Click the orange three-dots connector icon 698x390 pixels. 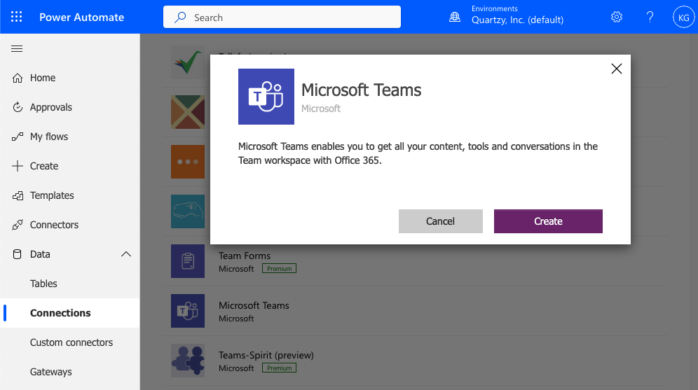coord(188,162)
